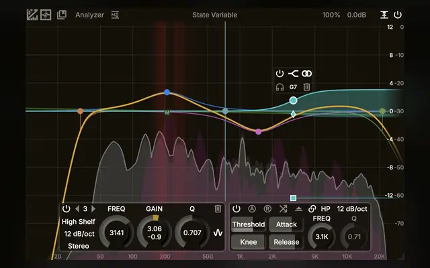Toggle the dynamic waveform icon beside Q knob

pos(218,233)
